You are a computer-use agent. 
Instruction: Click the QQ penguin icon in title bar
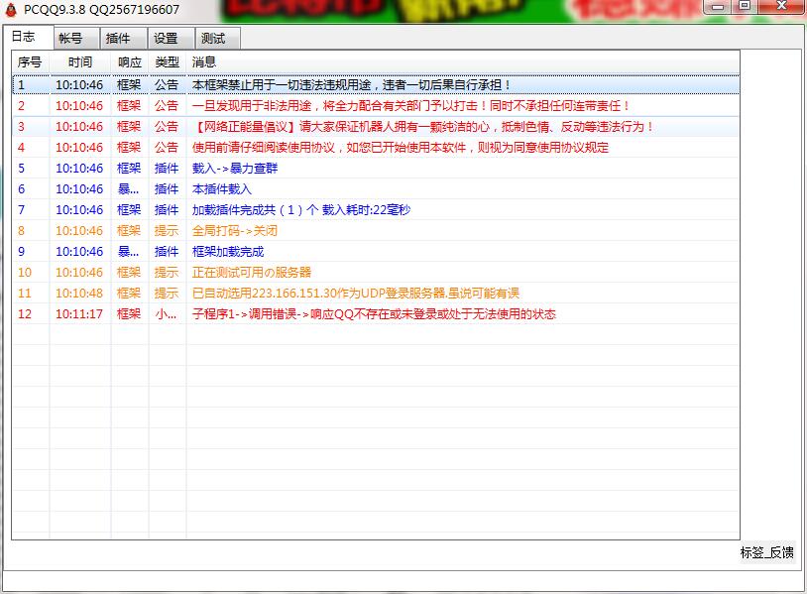click(x=11, y=9)
